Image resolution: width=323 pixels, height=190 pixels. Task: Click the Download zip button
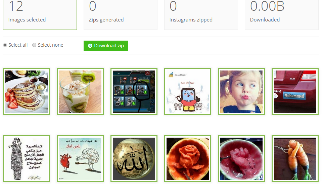click(106, 46)
